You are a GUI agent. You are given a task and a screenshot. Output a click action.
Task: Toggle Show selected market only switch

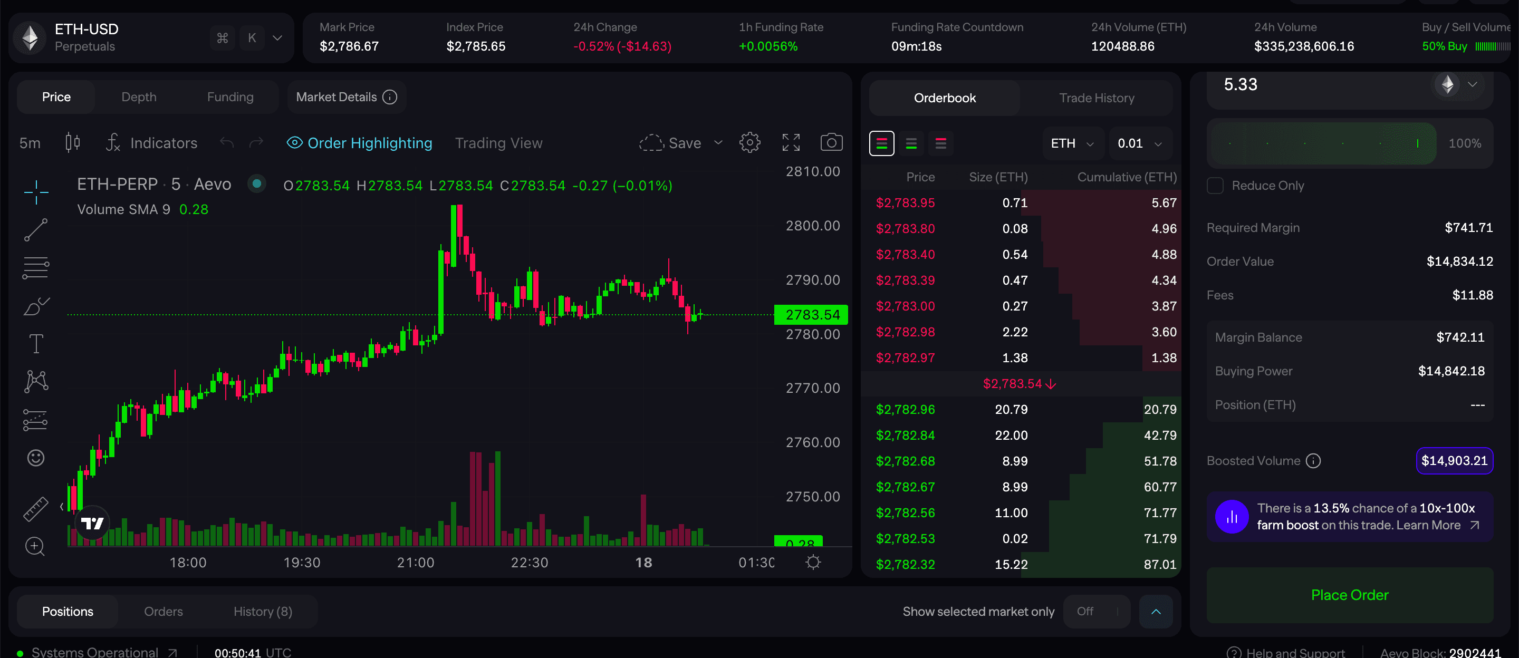tap(1097, 612)
